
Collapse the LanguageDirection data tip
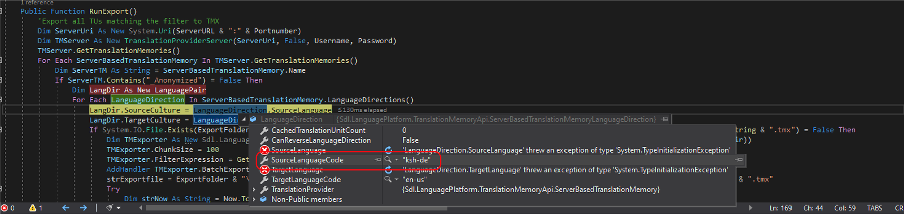(244, 119)
